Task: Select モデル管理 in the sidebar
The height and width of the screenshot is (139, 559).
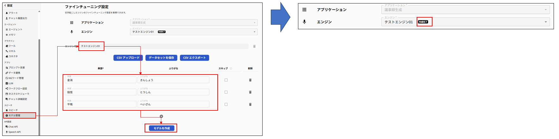Action: click(14, 115)
